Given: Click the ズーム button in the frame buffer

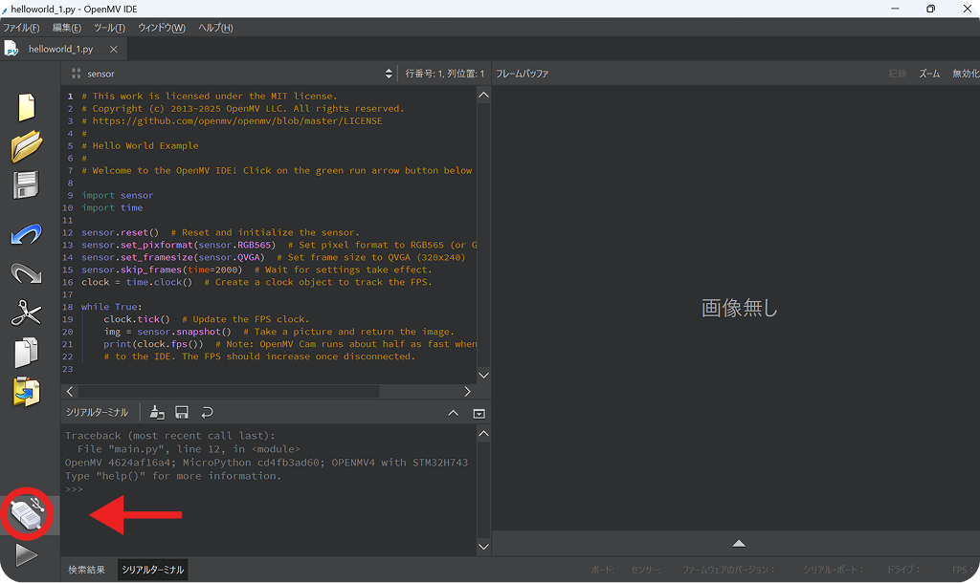Looking at the screenshot, I should coord(929,74).
